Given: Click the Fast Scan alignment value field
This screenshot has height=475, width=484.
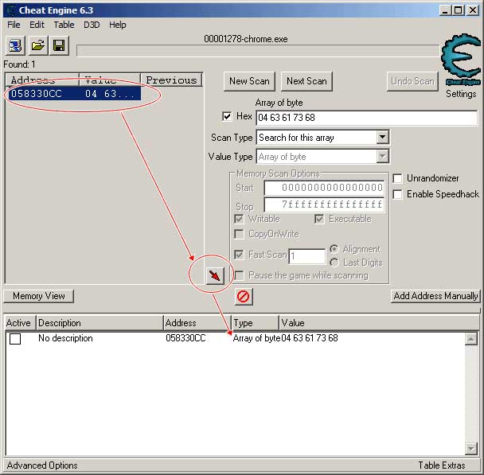Looking at the screenshot, I should [x=306, y=256].
